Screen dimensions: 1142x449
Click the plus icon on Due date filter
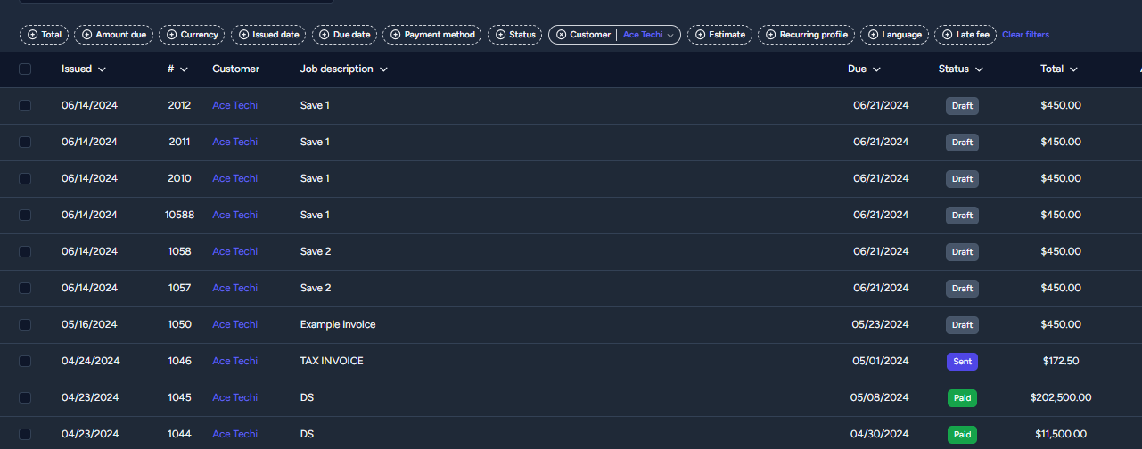click(x=325, y=35)
